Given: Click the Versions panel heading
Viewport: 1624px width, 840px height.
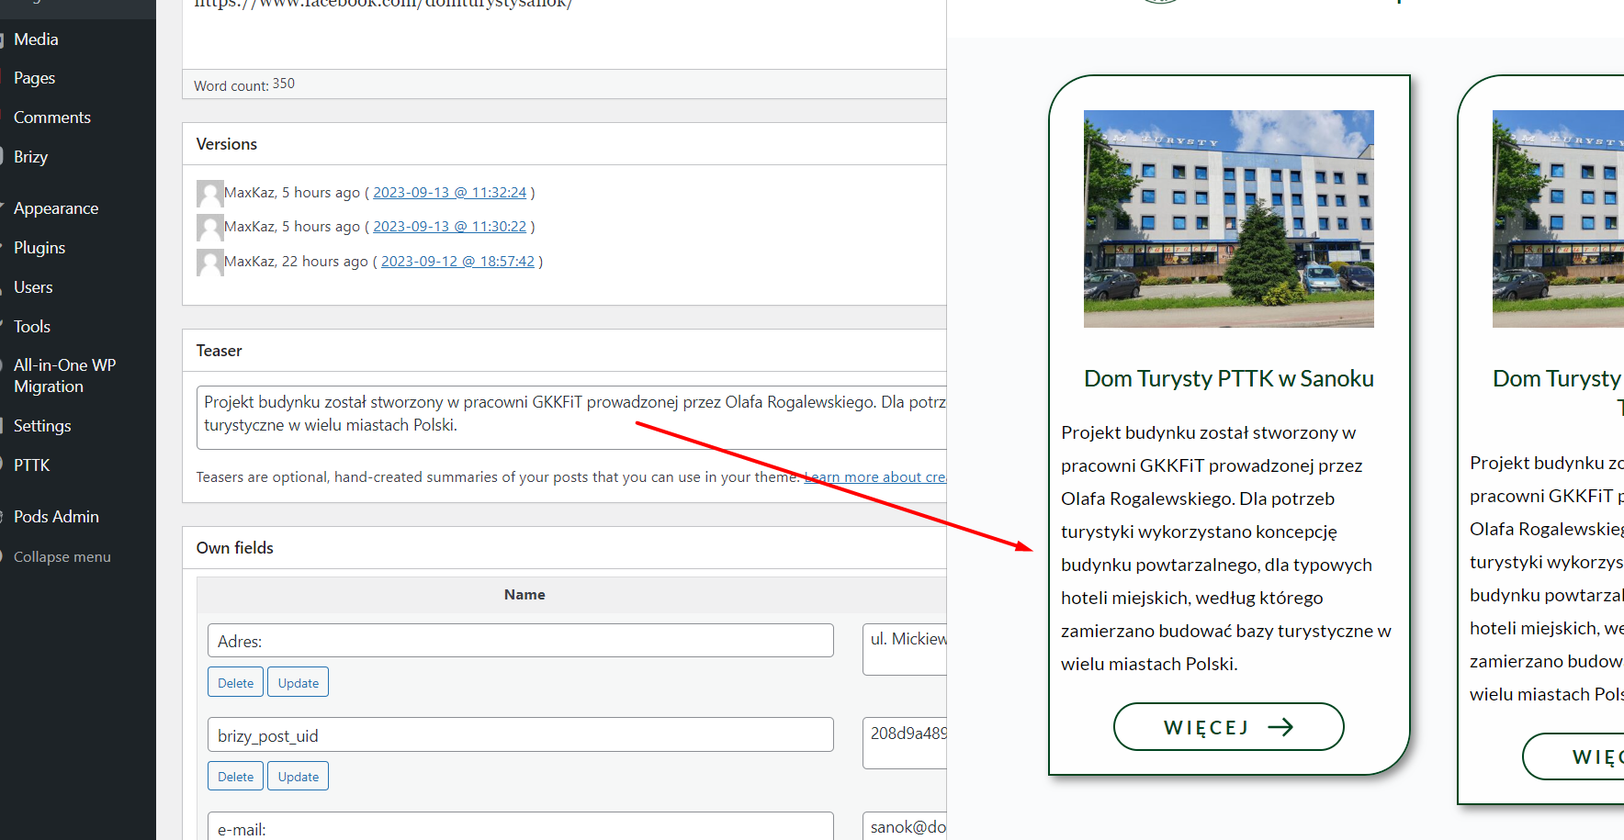Looking at the screenshot, I should point(227,144).
